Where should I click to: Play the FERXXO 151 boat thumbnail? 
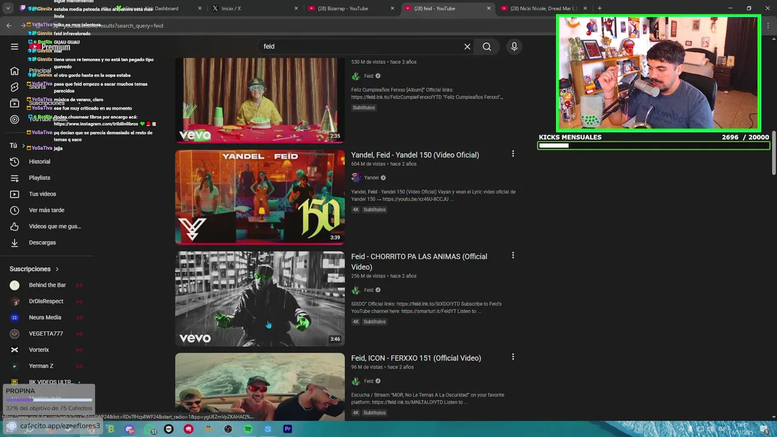260,387
